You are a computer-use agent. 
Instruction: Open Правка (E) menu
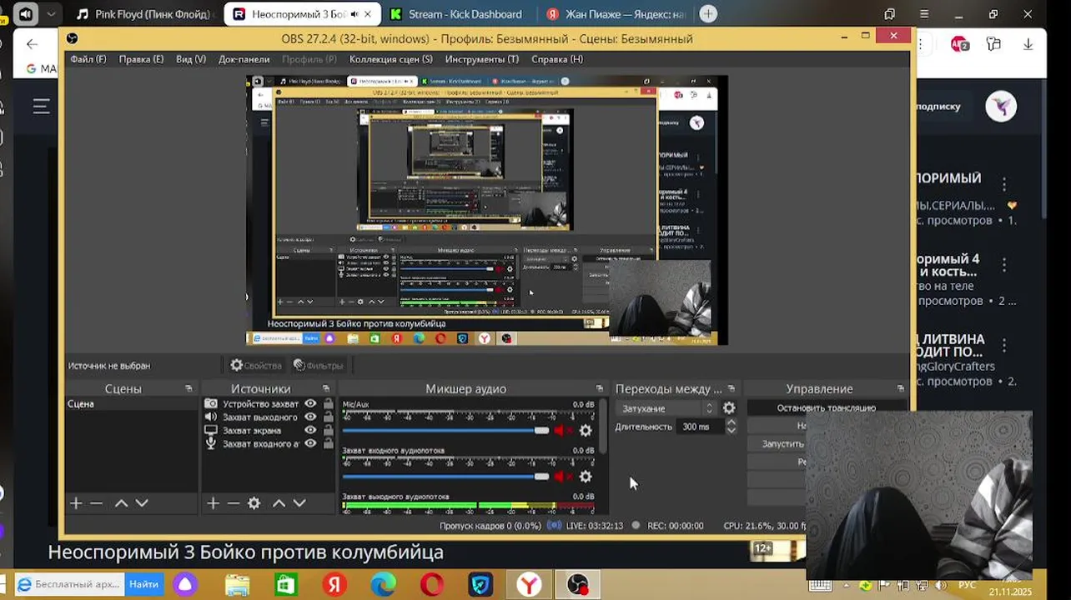141,59
